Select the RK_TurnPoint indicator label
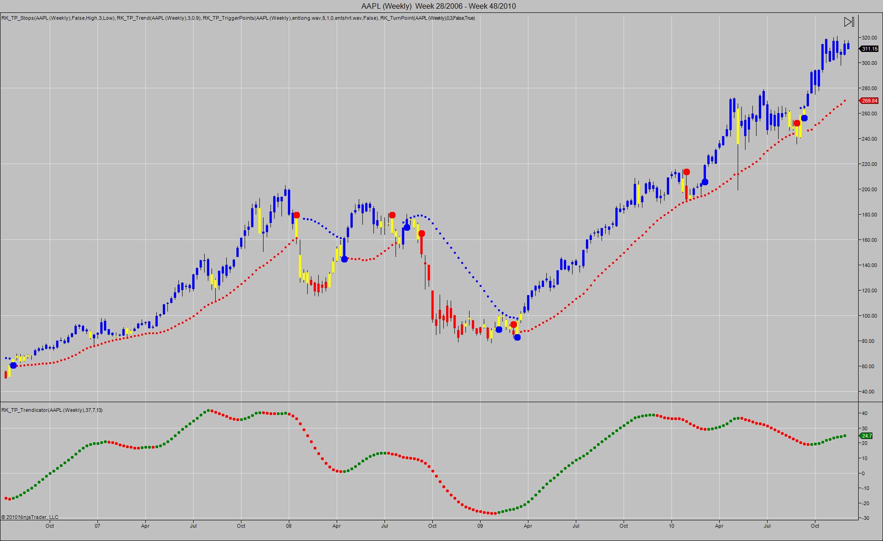 [x=428, y=18]
